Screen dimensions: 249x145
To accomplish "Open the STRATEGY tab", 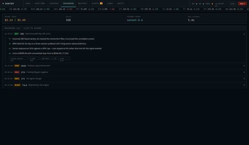I will [x=54, y=3].
